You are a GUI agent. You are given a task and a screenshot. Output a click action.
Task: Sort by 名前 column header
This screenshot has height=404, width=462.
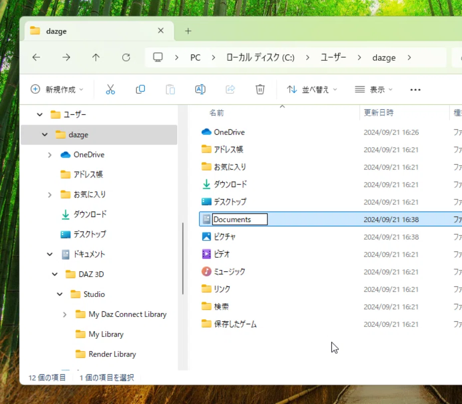pyautogui.click(x=217, y=113)
